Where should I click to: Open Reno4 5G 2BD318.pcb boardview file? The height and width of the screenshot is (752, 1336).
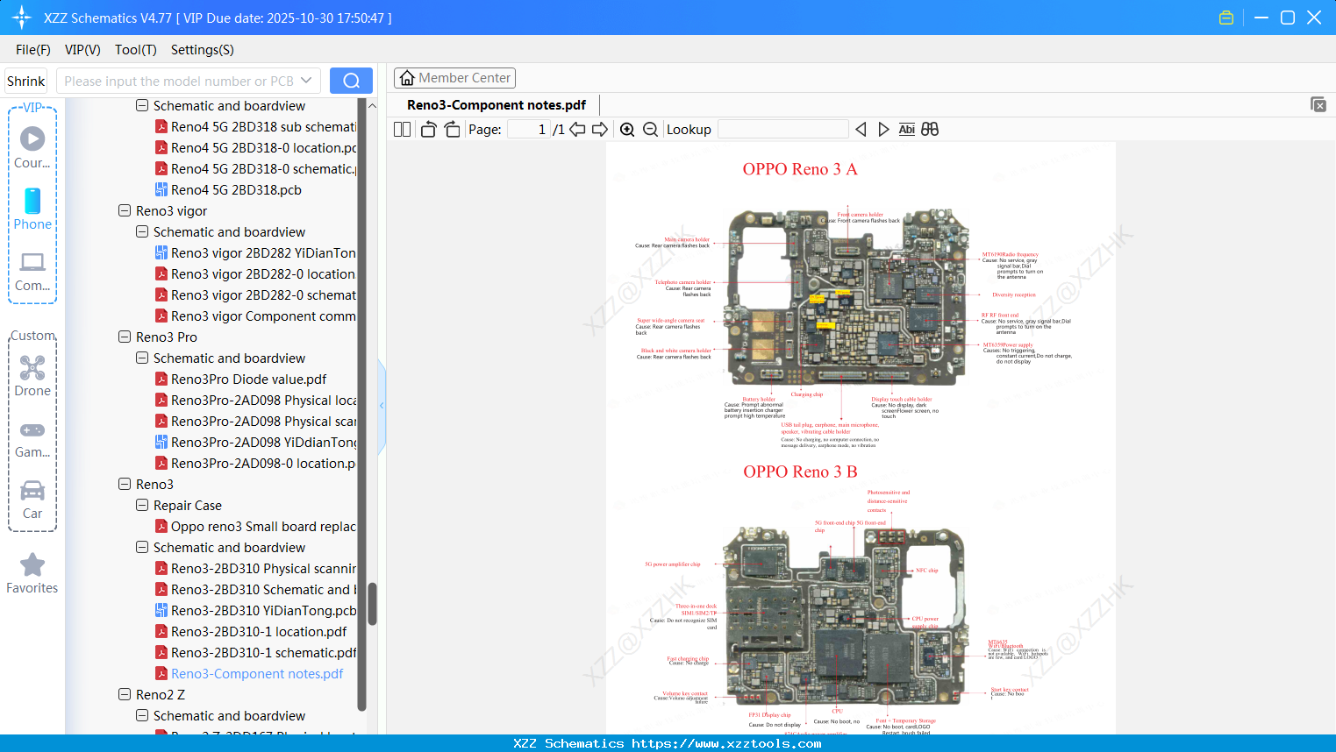coord(236,189)
